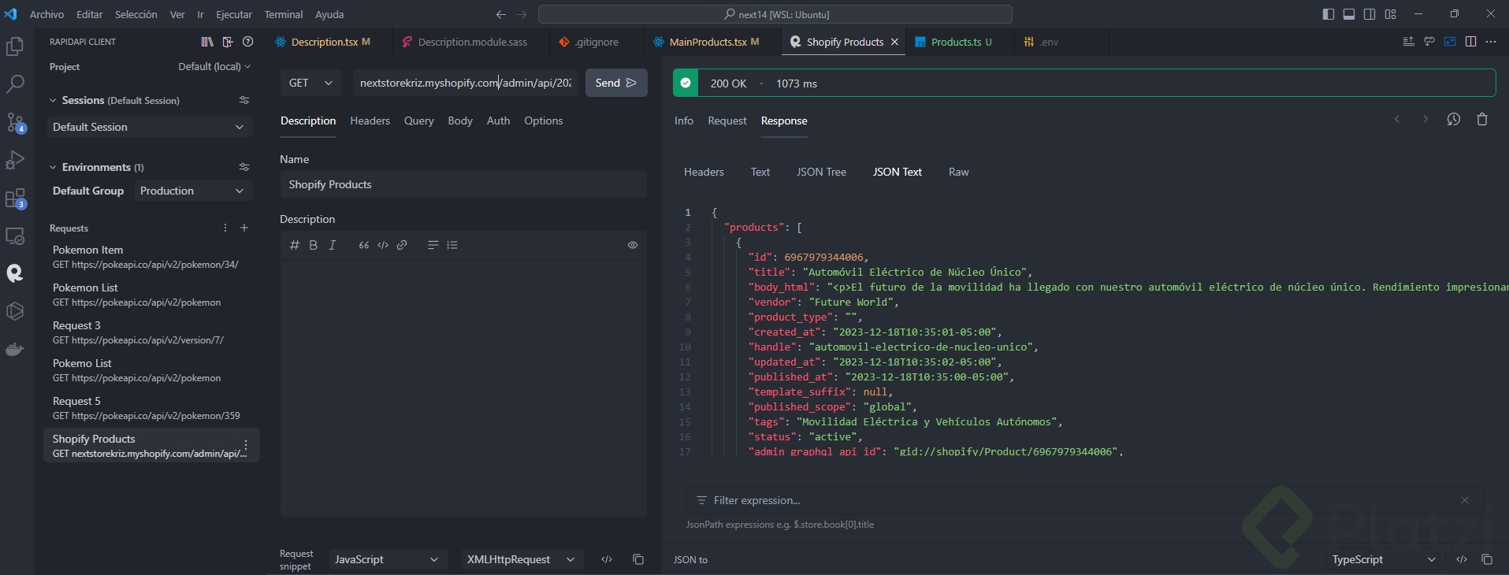The width and height of the screenshot is (1509, 575).
Task: Add a new request with the plus icon
Action: point(244,228)
